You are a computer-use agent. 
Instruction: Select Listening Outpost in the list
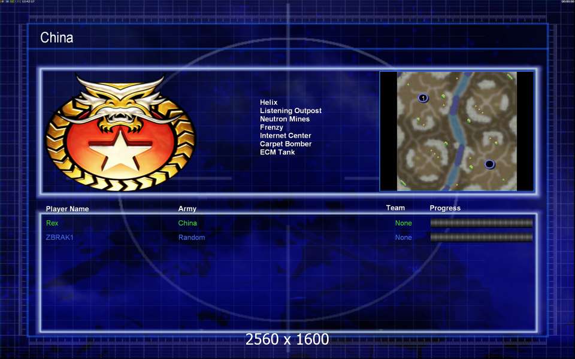[x=290, y=111]
